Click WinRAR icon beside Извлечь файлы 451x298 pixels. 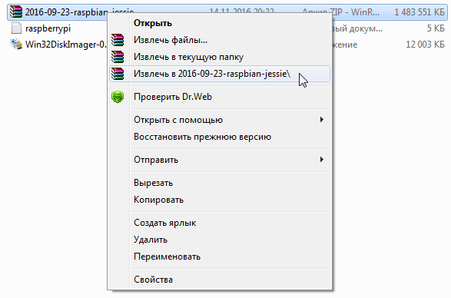[118, 40]
